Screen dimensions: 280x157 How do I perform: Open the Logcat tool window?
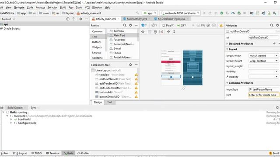20,153
